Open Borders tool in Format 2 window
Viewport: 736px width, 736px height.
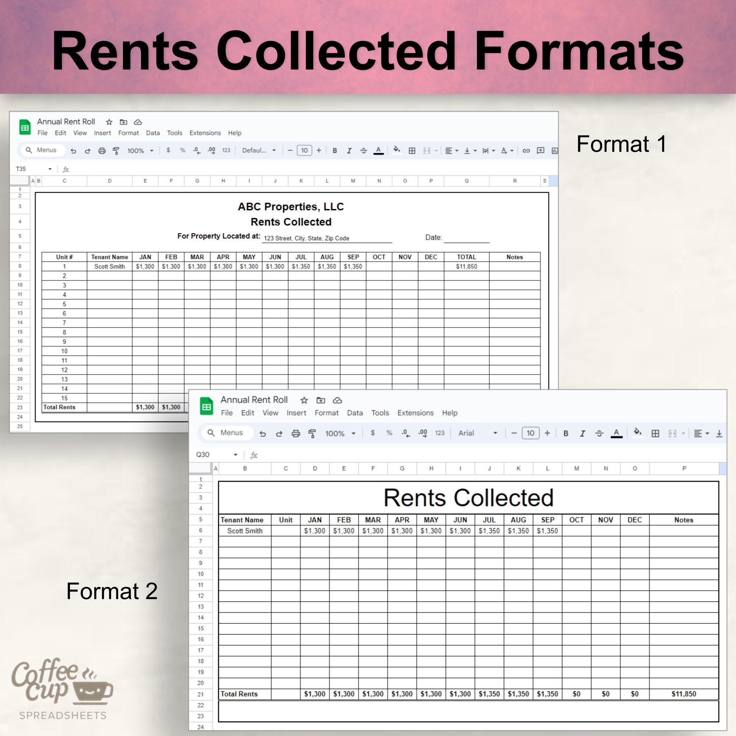655,433
